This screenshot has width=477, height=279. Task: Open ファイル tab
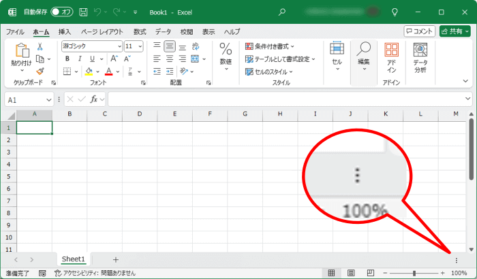coord(15,31)
